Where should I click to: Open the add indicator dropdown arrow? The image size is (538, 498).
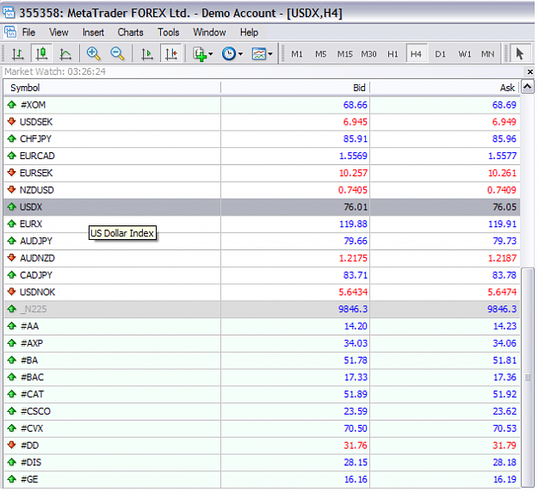211,54
